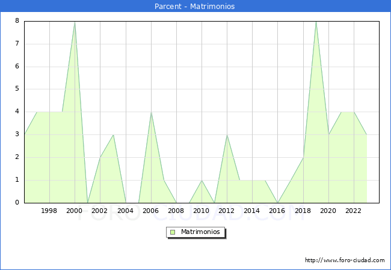Image resolution: width=391 pixels, height=270 pixels.
Task: Click the y-axis label 0
Action: click(x=17, y=202)
